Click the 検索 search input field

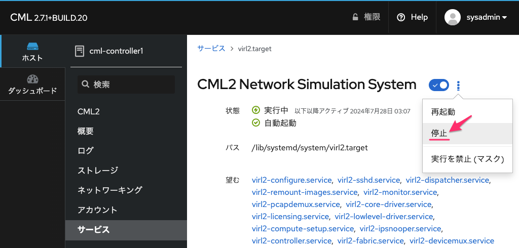[x=126, y=85]
